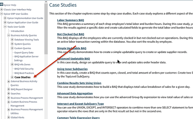Image resolution: width=193 pixels, height=119 pixels.
Task: Collapse Epicor ERP User Guides node
Action: pos(2,14)
